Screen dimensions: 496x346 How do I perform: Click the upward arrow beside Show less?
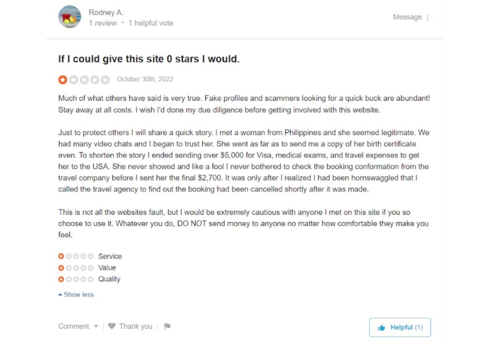coord(60,294)
